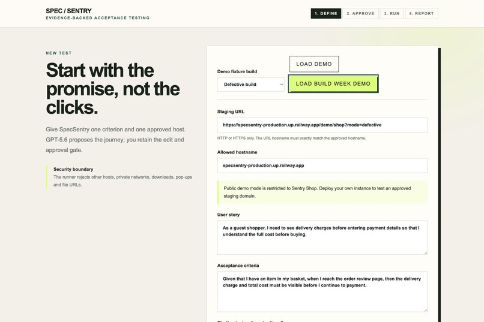Click 'The runner rejects other hosts' text
Viewport: 484px width, 322px height.
click(x=123, y=181)
